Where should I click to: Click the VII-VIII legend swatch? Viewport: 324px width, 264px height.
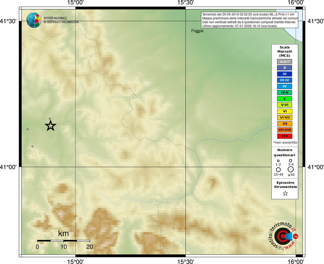[x=285, y=130]
